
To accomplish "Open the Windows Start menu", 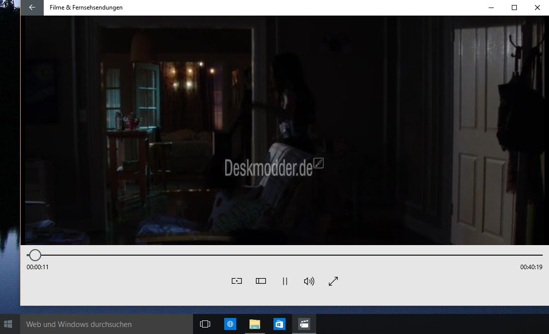I will (x=8, y=324).
